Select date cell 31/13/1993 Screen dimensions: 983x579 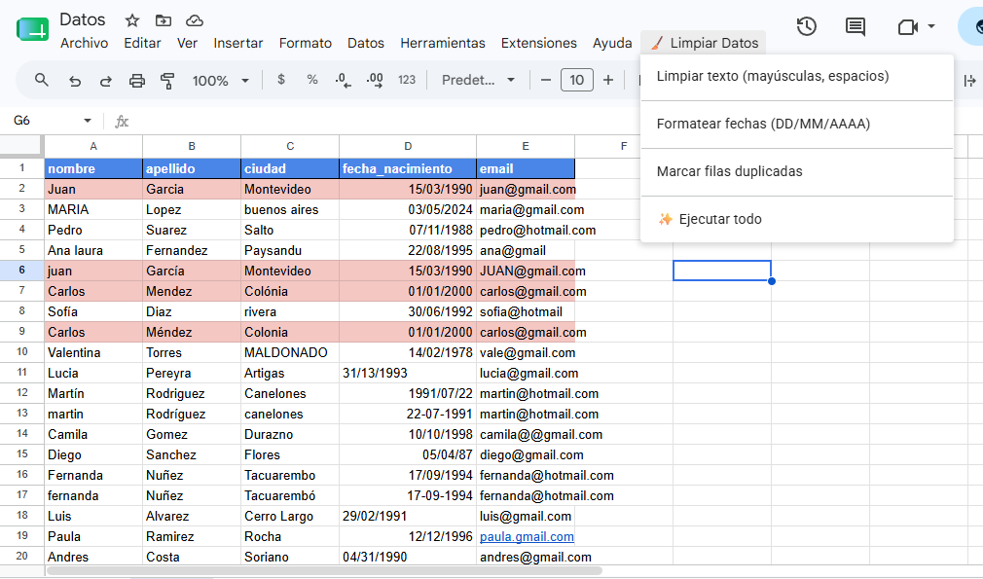(408, 373)
